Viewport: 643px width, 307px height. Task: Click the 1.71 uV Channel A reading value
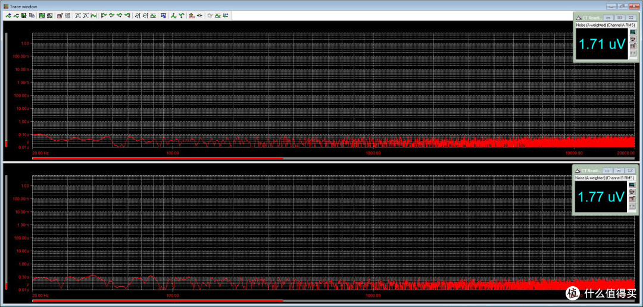pyautogui.click(x=602, y=44)
